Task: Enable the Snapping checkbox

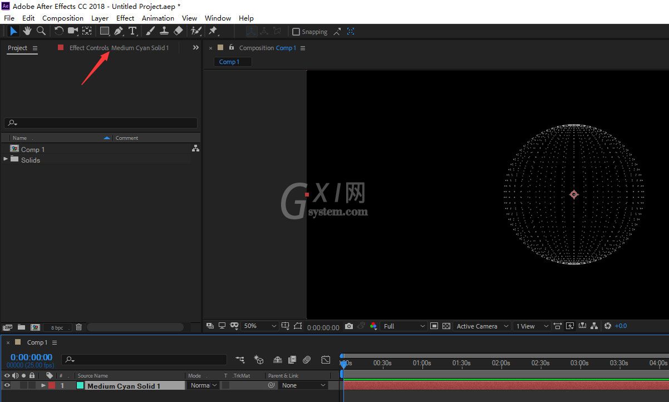Action: [x=296, y=32]
